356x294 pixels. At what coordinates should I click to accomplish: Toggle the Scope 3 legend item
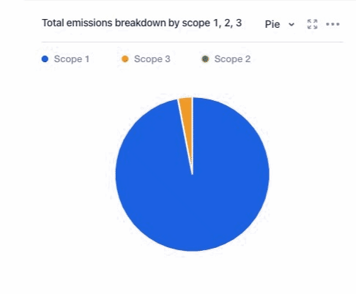[146, 59]
